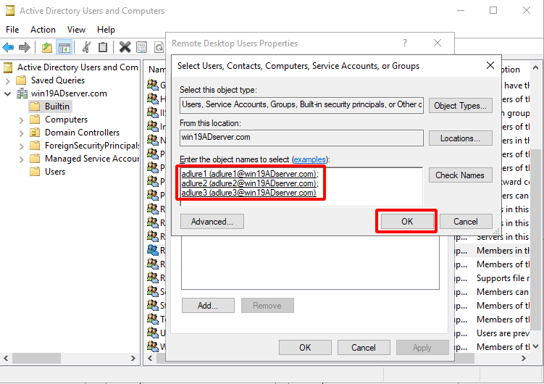544x384 pixels.
Task: Click the Check Names button
Action: [x=461, y=175]
